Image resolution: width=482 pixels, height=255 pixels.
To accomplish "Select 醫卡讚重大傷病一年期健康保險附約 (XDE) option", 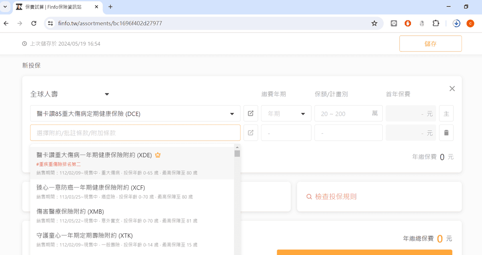I will coord(132,163).
